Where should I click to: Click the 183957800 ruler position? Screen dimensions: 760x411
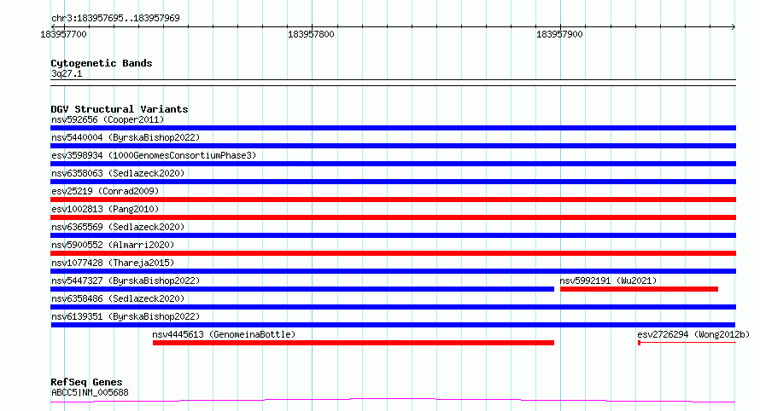click(311, 34)
